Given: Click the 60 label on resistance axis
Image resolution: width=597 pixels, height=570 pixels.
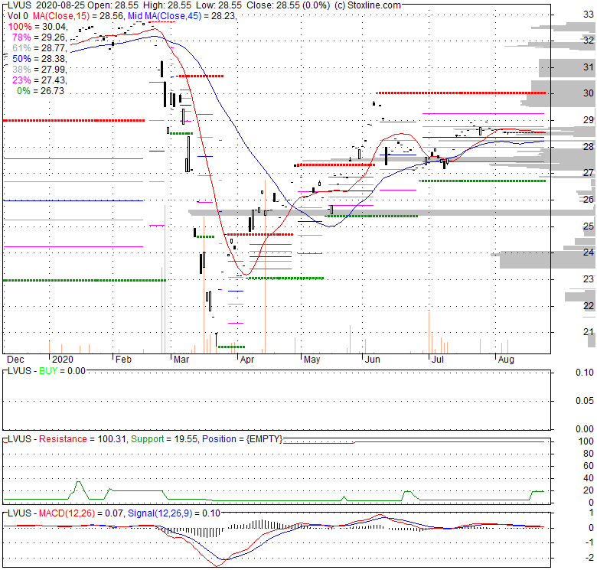Looking at the screenshot, I should 589,466.
